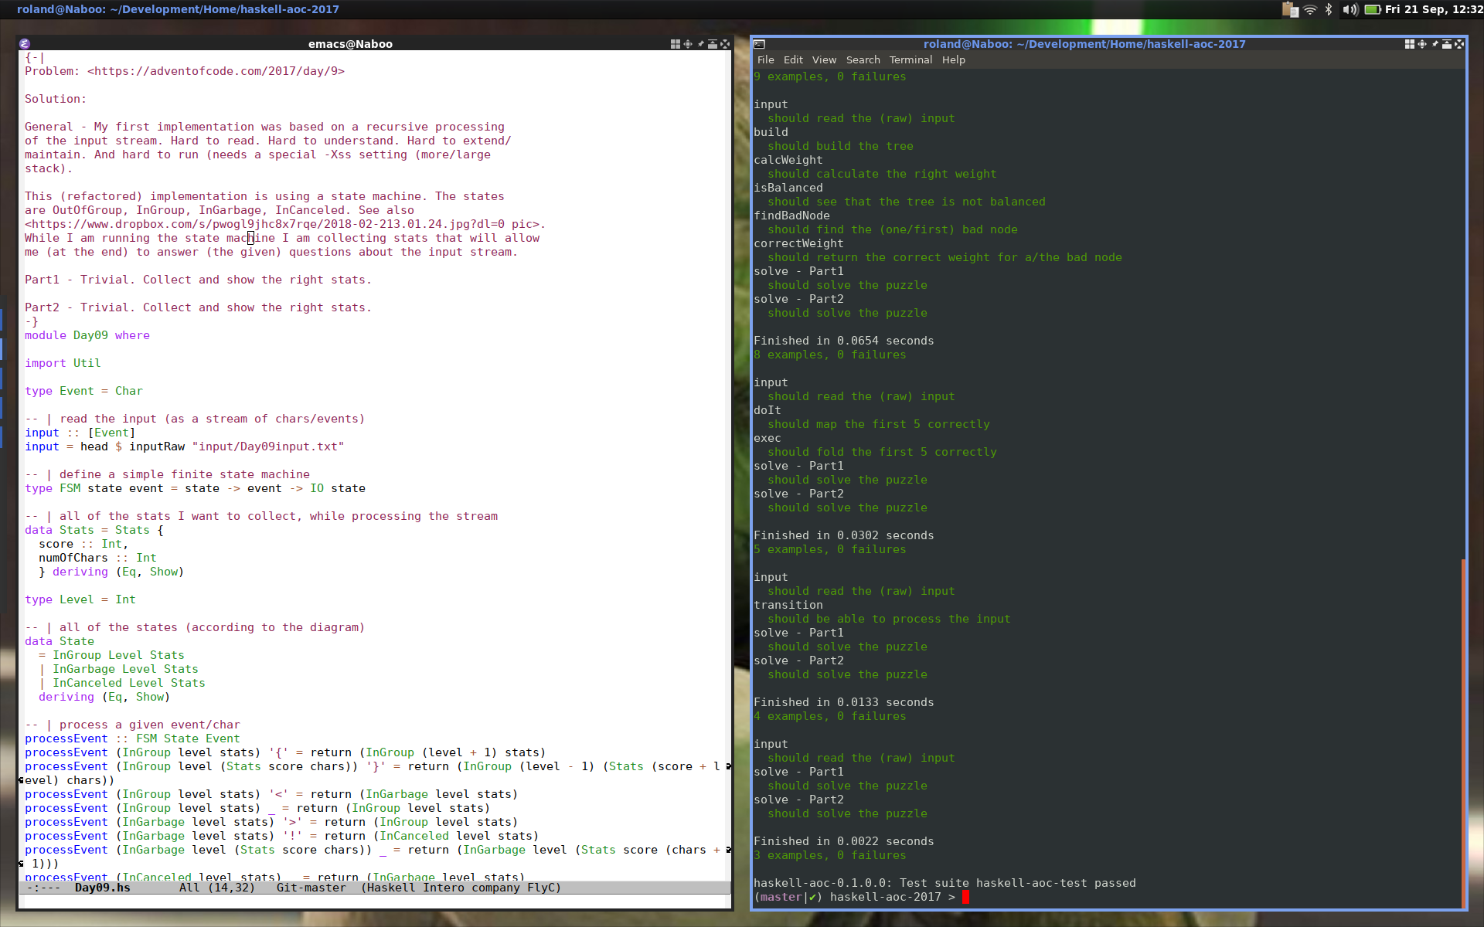Viewport: 1484px width, 927px height.
Task: Open the terminal File menu
Action: pos(766,59)
